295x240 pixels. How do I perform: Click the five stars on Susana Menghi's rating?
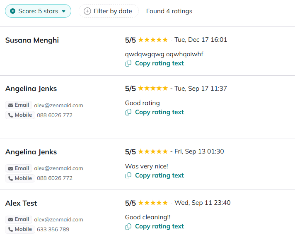[153, 40]
